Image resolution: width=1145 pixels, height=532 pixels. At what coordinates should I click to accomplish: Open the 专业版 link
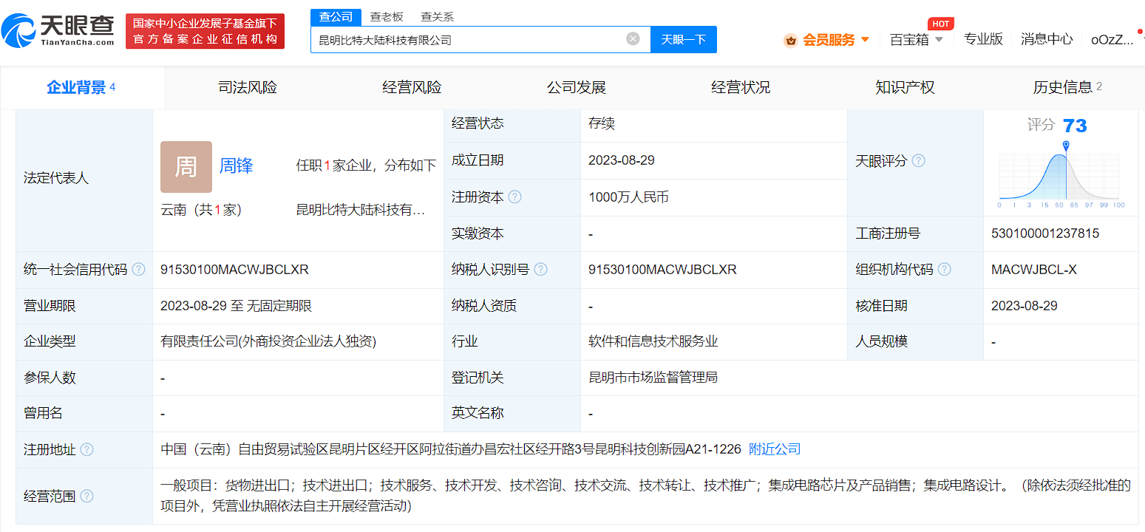[983, 39]
